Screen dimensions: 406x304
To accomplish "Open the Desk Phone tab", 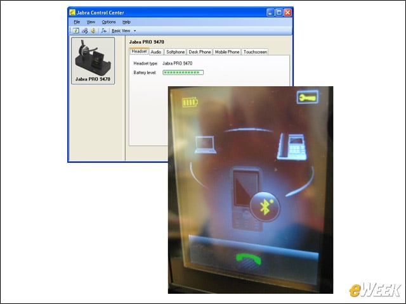I will (x=200, y=52).
